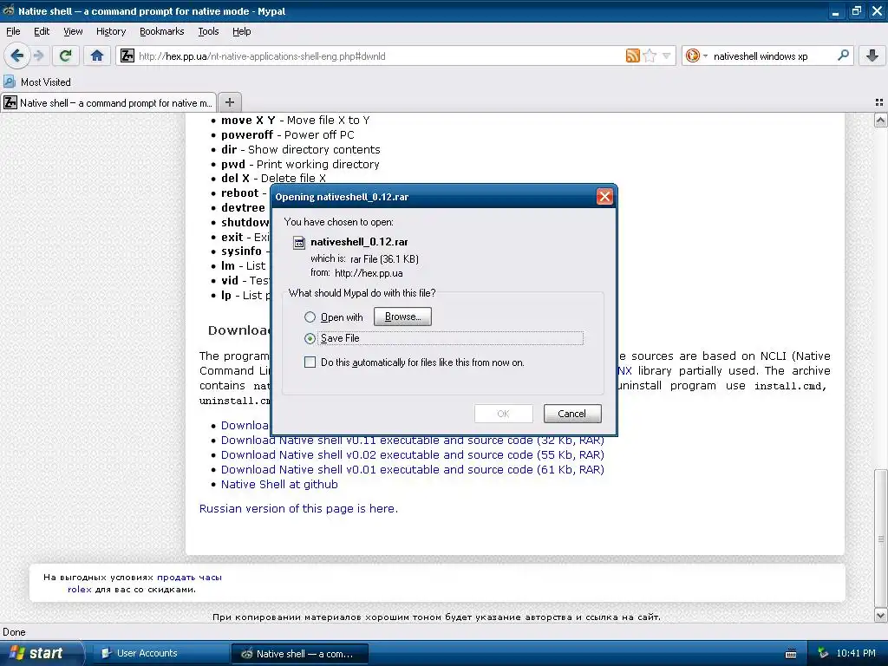The width and height of the screenshot is (888, 666).
Task: Click the keyboard tray icon
Action: click(x=791, y=654)
